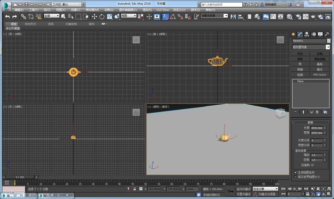Click the Undo arrow in the main toolbar
This screenshot has height=199, width=334.
tap(7, 16)
